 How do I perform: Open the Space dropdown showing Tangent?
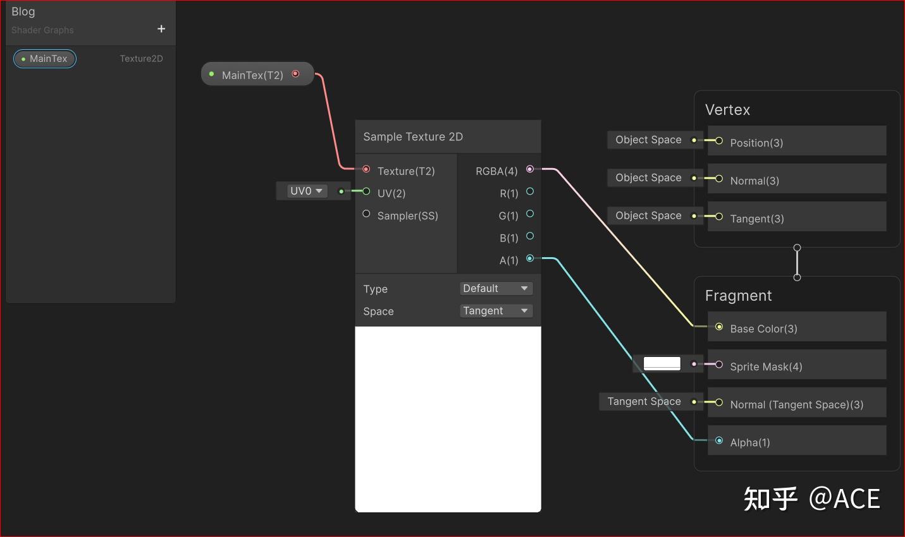[496, 310]
